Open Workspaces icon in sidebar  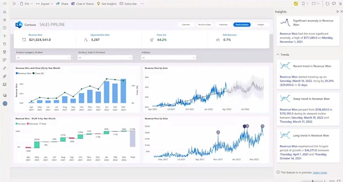pos(5,95)
